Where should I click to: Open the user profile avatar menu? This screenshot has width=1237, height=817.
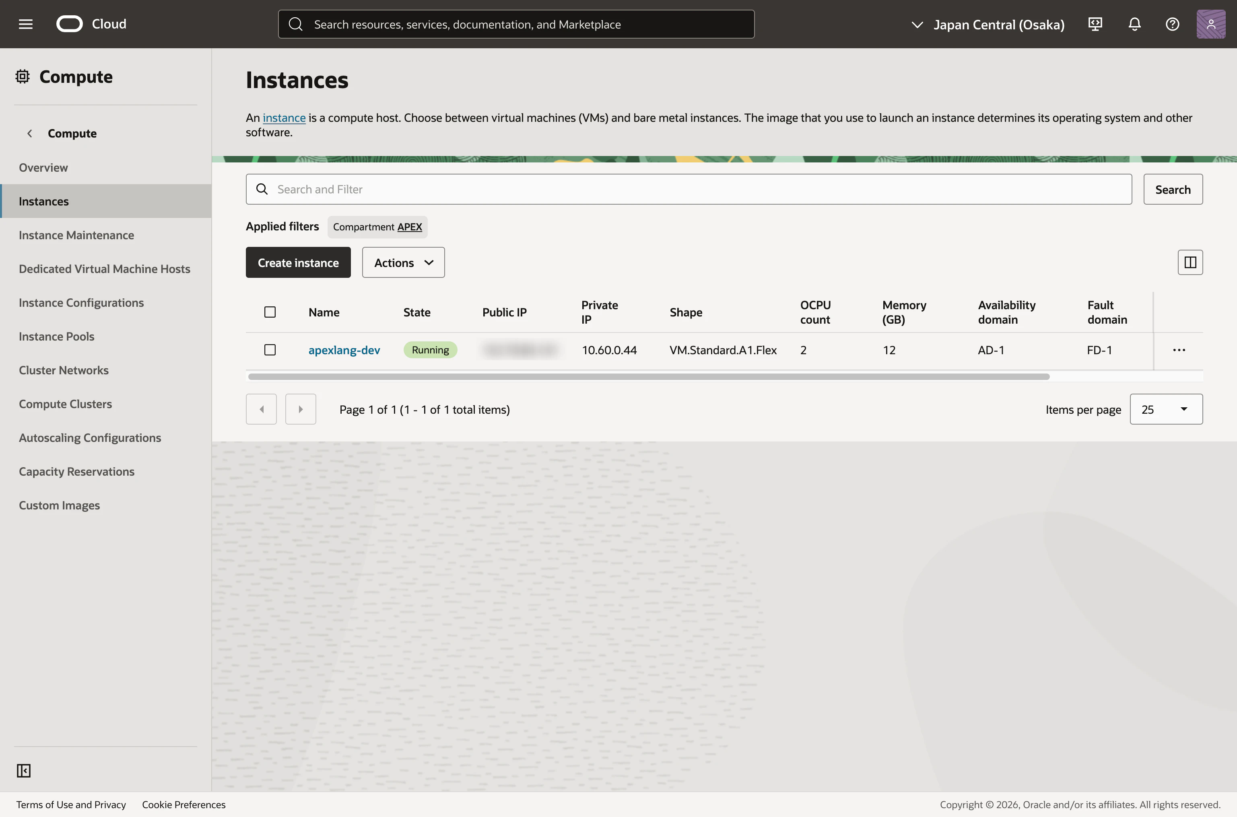[1211, 24]
